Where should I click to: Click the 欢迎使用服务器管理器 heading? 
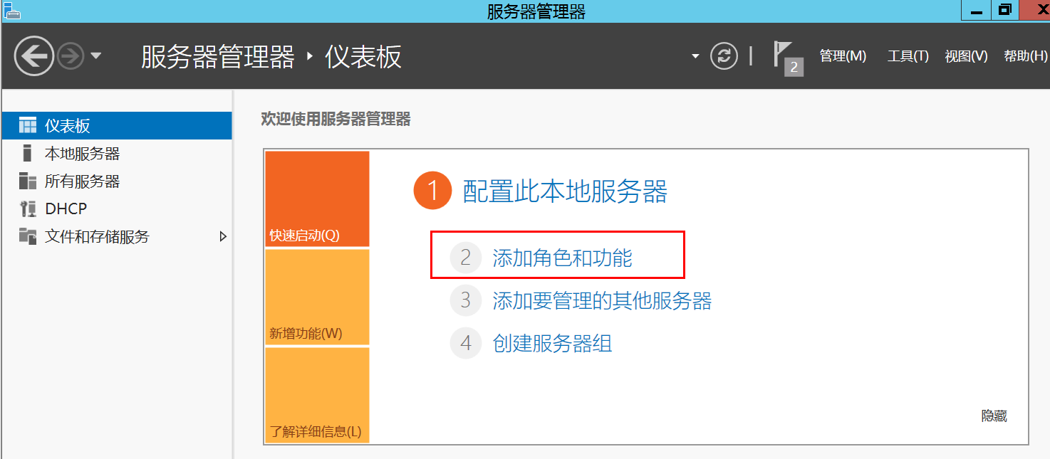[336, 120]
